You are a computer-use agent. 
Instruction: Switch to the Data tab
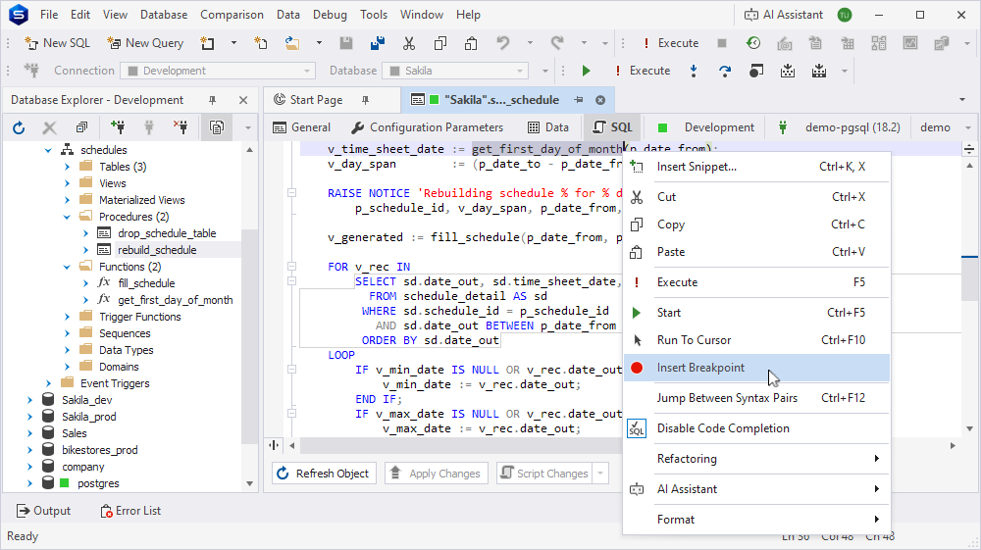[x=548, y=127]
